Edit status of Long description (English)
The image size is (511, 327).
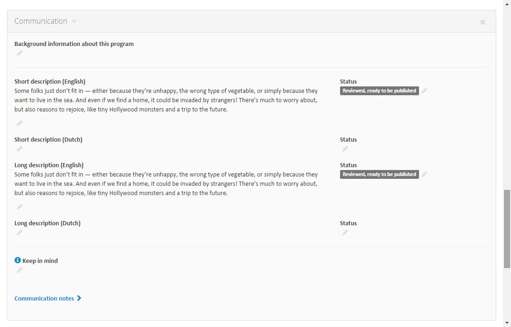[424, 174]
